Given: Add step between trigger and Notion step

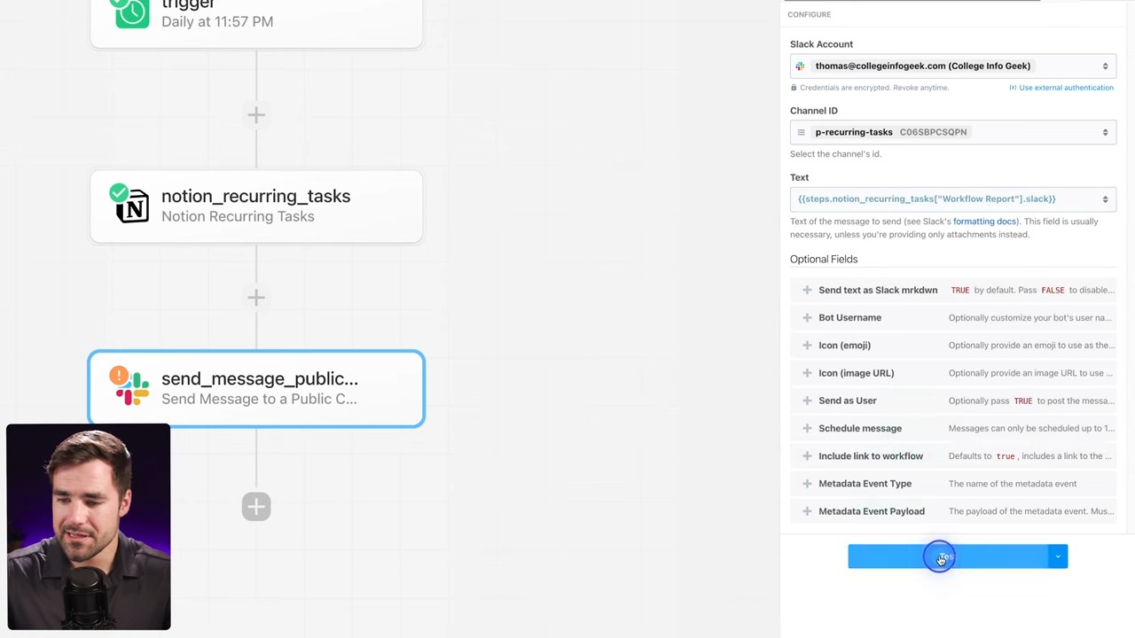Looking at the screenshot, I should [256, 114].
